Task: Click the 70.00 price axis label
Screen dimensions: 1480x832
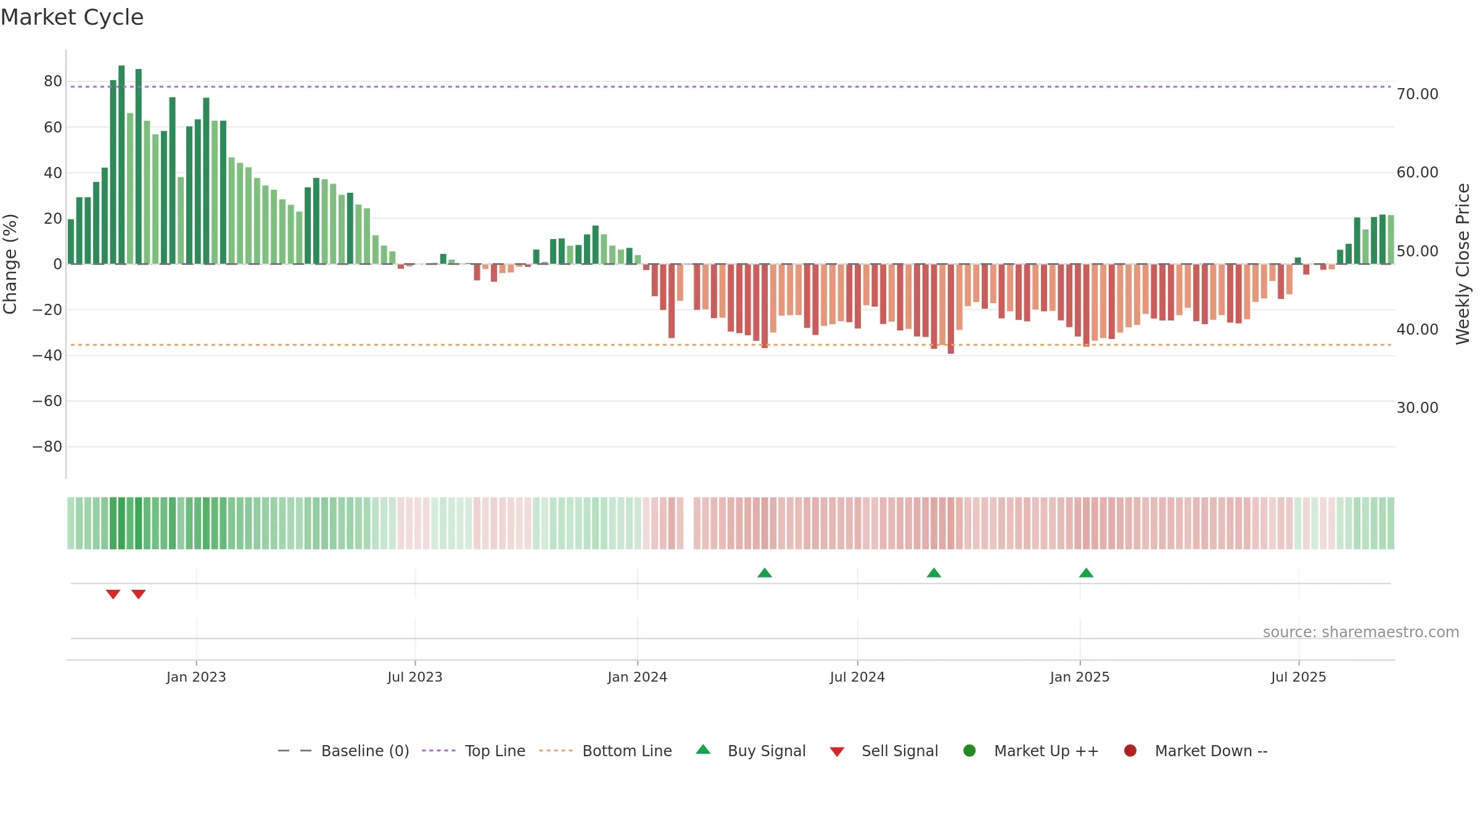Action: [x=1417, y=94]
